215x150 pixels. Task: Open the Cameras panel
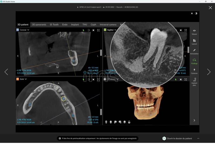(194, 71)
